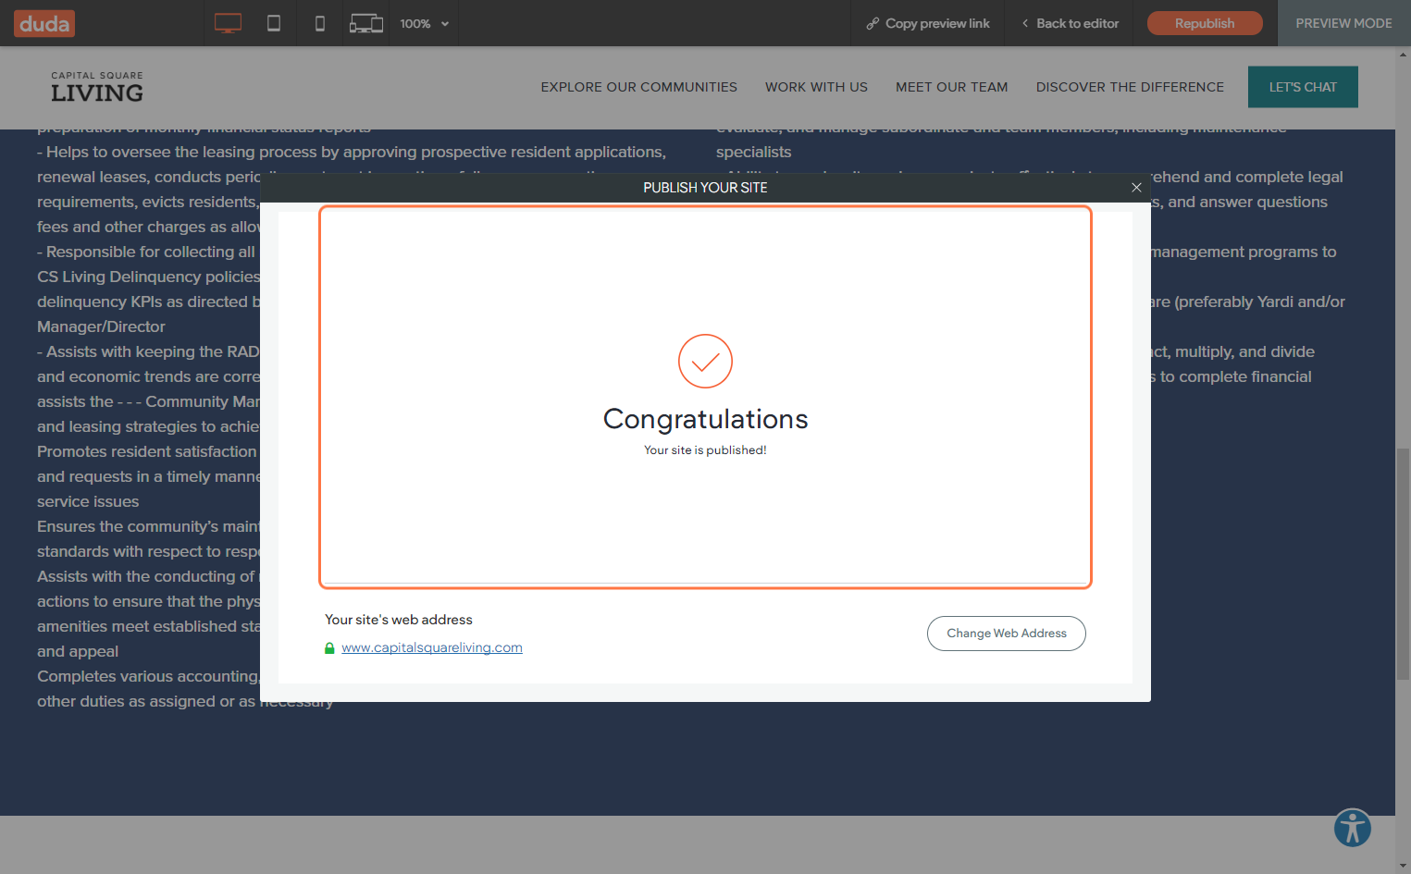Click the "Your site is published!" text

[705, 450]
